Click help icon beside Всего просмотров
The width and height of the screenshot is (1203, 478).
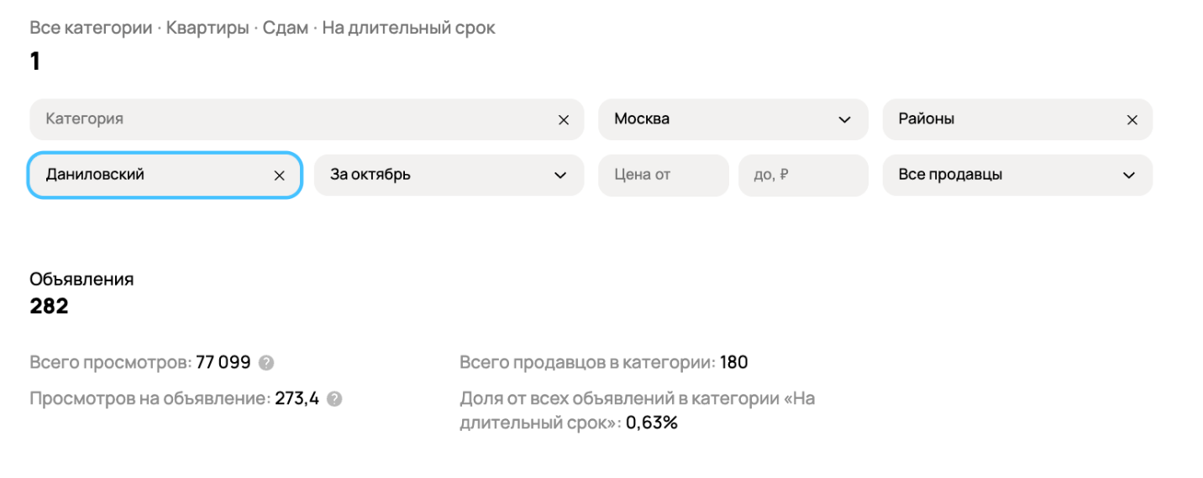pyautogui.click(x=266, y=363)
